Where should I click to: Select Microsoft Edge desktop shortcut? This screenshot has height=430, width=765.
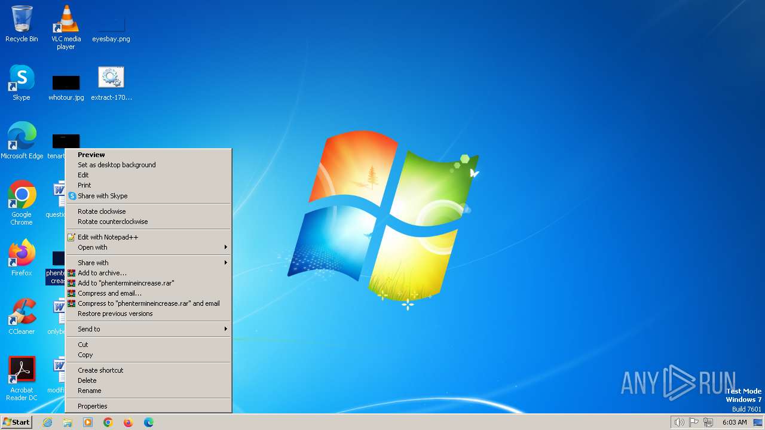[x=22, y=141]
